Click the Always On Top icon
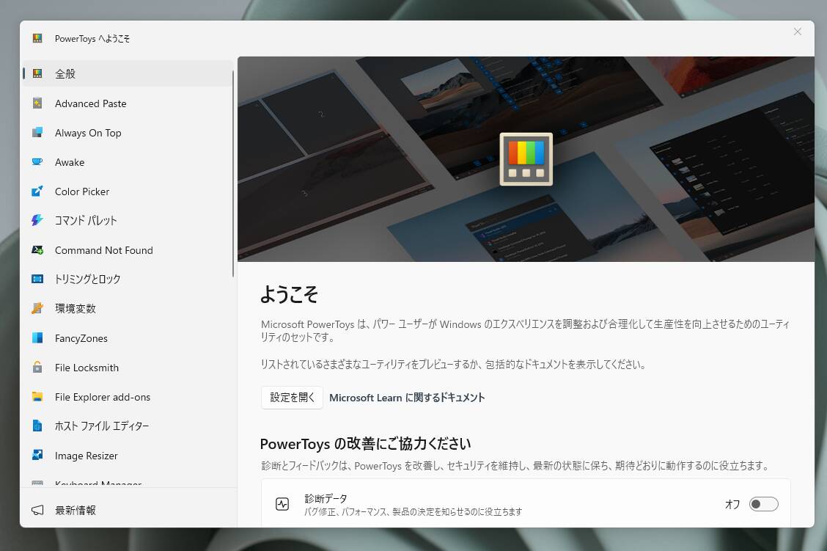827x551 pixels. (x=37, y=133)
